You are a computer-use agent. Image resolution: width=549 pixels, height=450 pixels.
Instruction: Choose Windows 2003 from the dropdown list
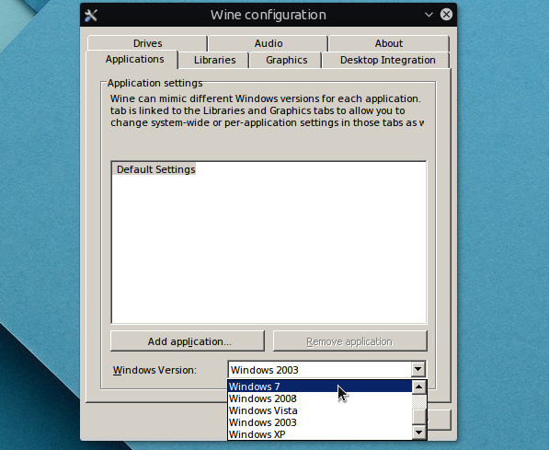320,422
